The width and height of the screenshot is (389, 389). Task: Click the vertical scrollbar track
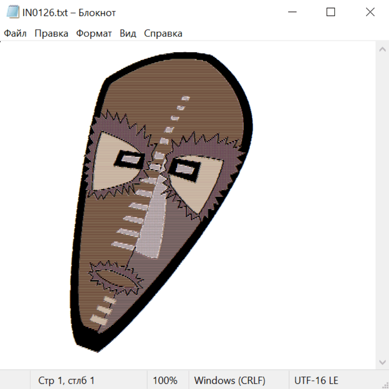(382, 203)
